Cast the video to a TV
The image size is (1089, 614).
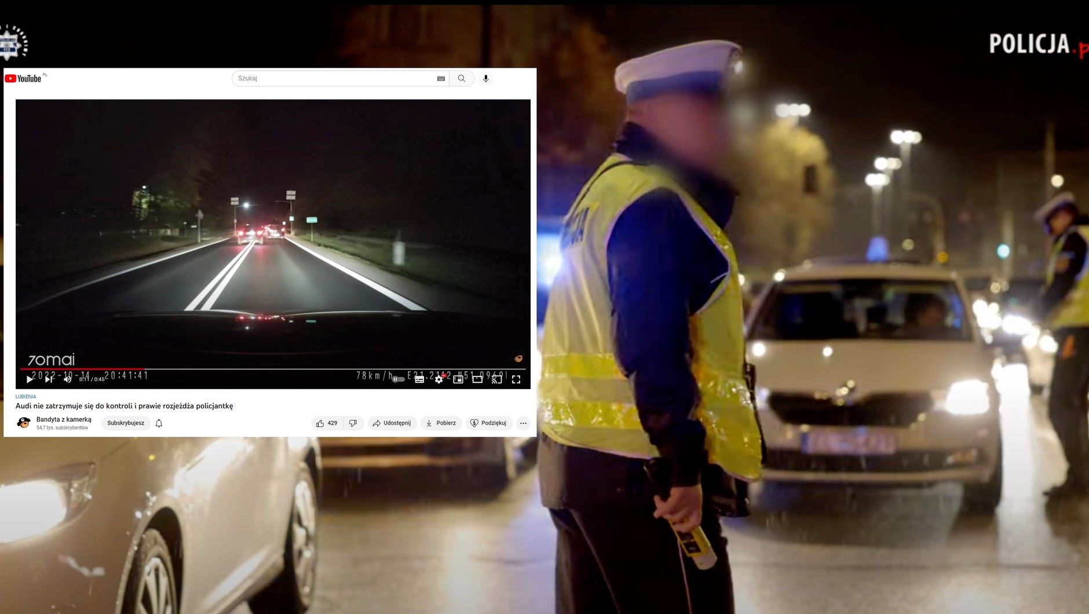click(496, 379)
